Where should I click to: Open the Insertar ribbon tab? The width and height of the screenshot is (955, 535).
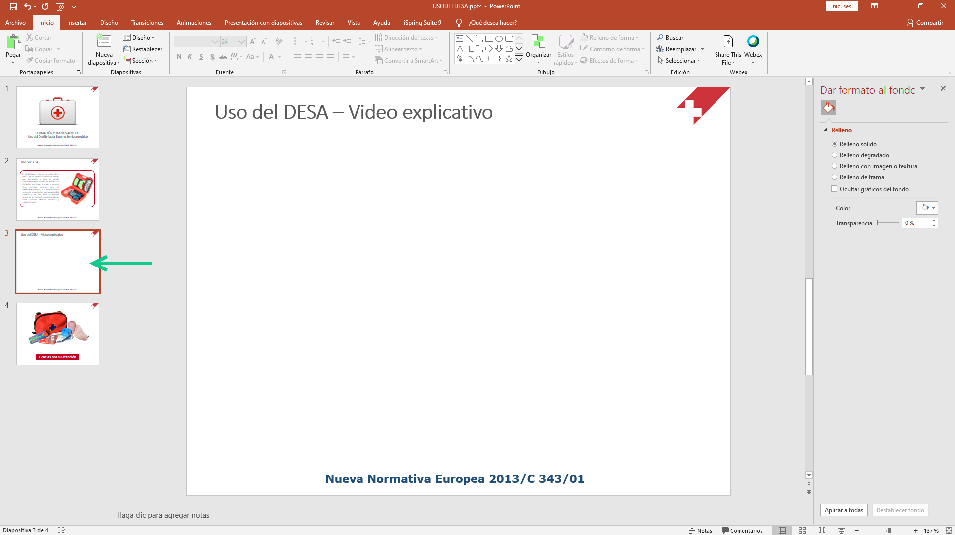point(77,23)
